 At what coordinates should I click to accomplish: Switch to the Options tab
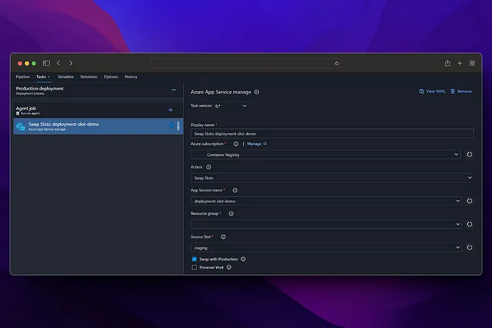coord(111,77)
